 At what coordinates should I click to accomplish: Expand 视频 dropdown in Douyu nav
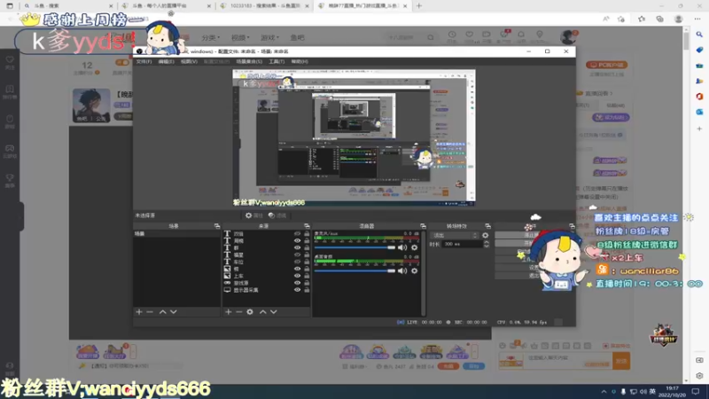tap(240, 37)
